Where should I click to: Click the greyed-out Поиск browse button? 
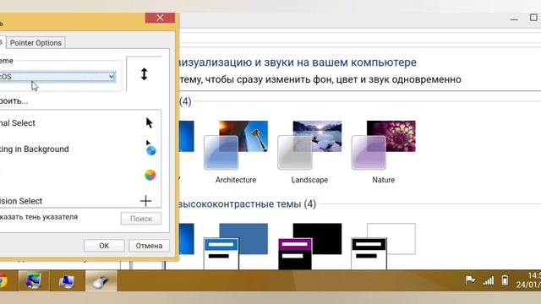click(x=141, y=219)
